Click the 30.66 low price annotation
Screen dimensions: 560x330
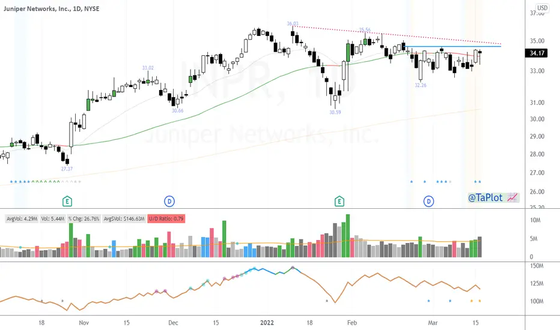click(177, 110)
